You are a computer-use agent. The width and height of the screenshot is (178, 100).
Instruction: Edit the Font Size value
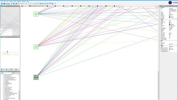(x=173, y=37)
